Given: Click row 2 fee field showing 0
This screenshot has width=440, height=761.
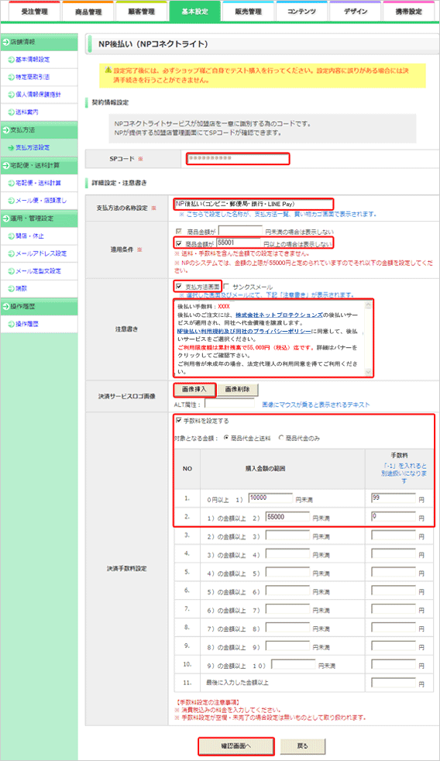Looking at the screenshot, I should 394,516.
